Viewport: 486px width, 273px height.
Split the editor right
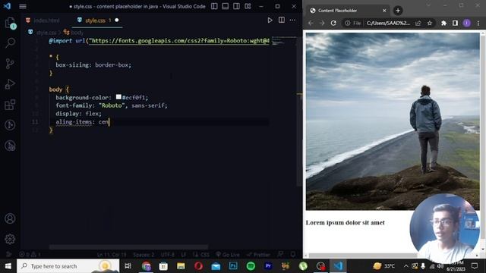pyautogui.click(x=282, y=20)
